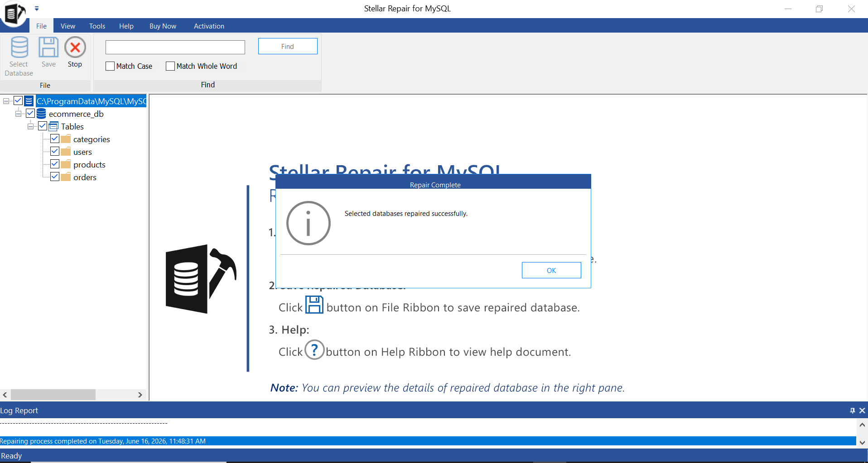Image resolution: width=868 pixels, height=463 pixels.
Task: Click Log Report scroll up arrow
Action: click(x=862, y=425)
